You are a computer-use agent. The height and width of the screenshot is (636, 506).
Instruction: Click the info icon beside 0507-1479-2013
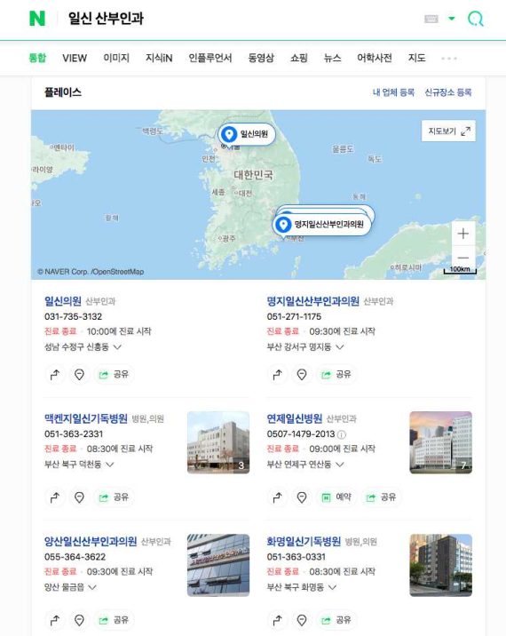click(342, 434)
